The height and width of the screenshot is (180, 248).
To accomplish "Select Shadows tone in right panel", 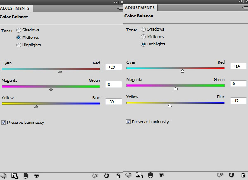I will (x=143, y=29).
